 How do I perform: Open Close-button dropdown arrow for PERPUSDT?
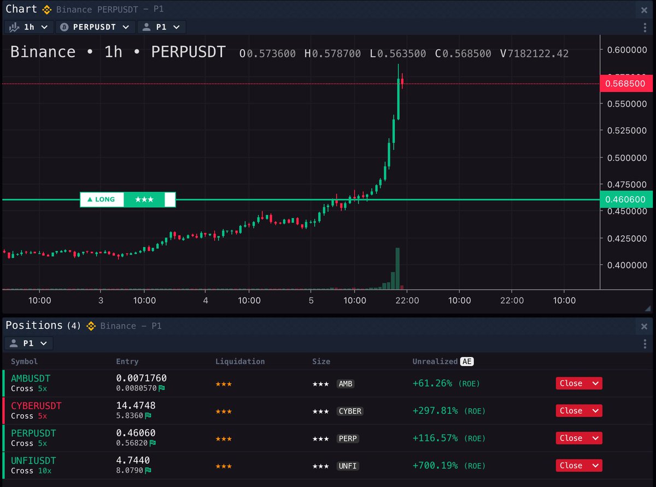(595, 438)
